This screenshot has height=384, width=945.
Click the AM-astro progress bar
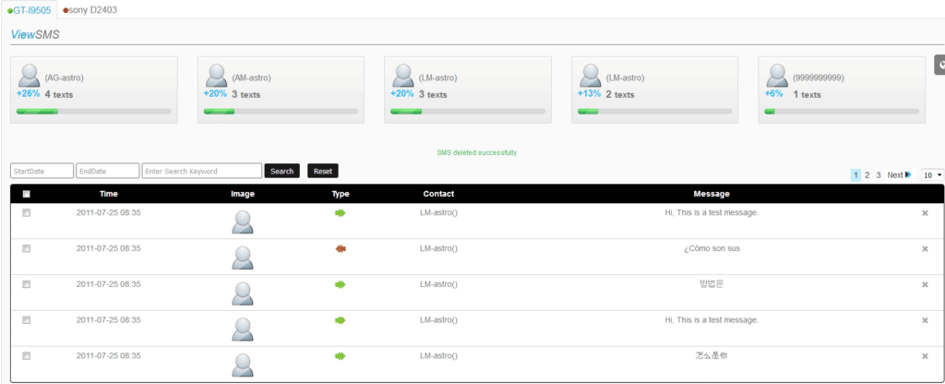point(281,112)
